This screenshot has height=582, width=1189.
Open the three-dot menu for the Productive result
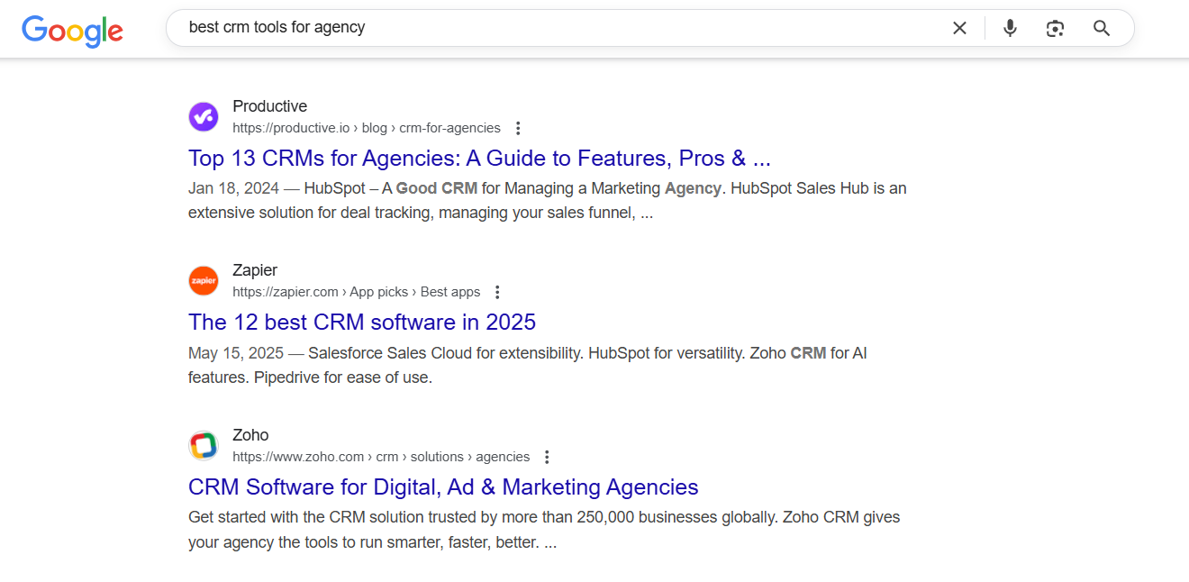click(x=518, y=128)
